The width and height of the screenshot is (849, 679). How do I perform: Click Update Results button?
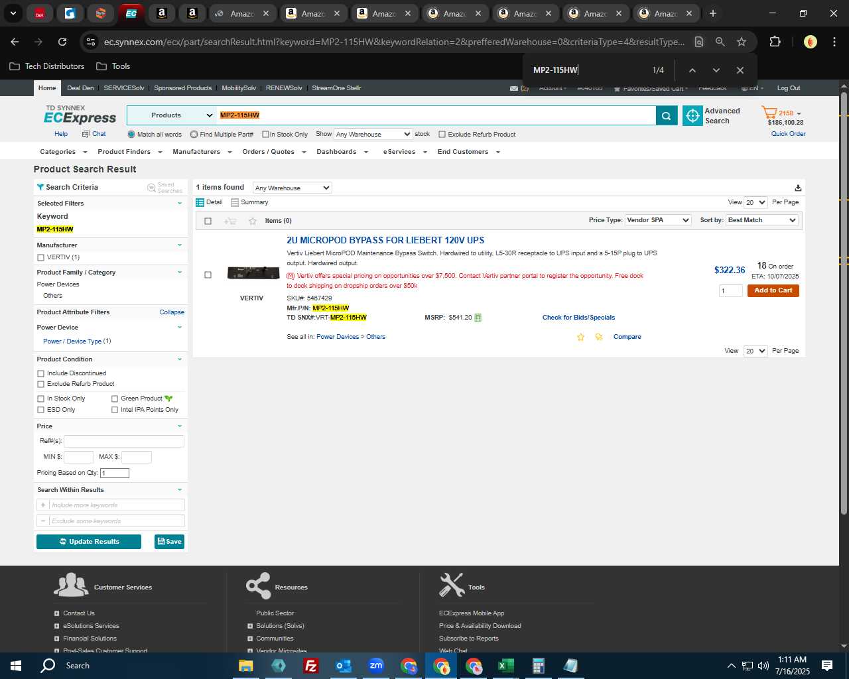89,542
